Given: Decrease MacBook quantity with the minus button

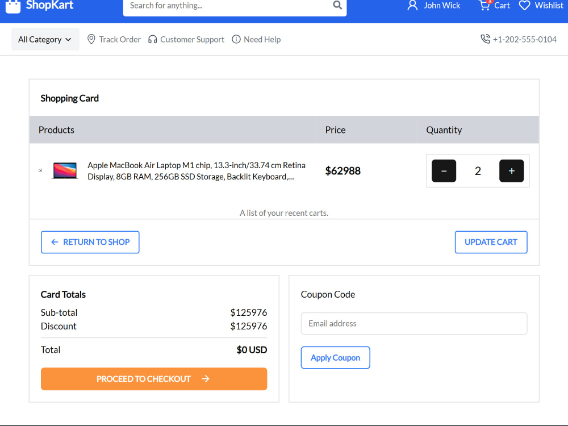Looking at the screenshot, I should (x=444, y=170).
